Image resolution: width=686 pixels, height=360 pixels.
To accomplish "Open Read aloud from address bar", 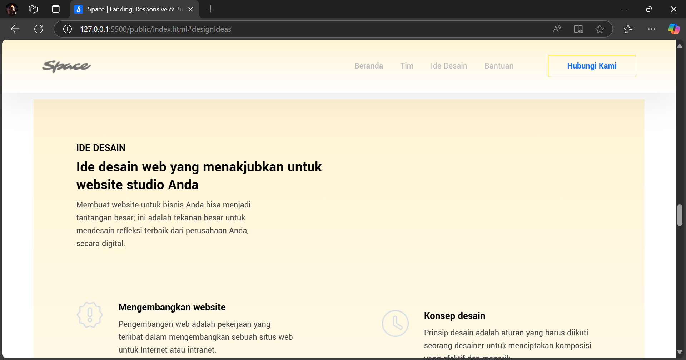I will (557, 29).
